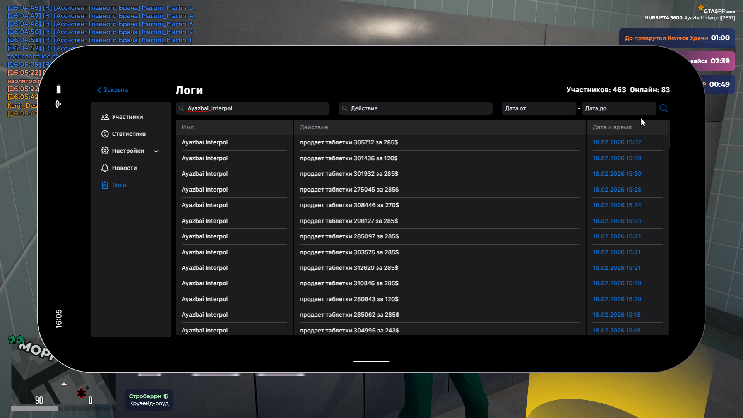
Task: Click the Участники people icon
Action: pos(104,117)
